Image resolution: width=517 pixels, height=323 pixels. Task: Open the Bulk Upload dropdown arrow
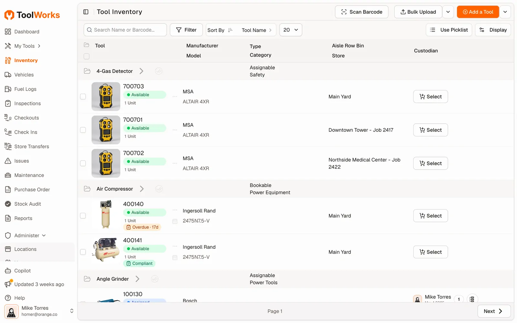coord(448,12)
